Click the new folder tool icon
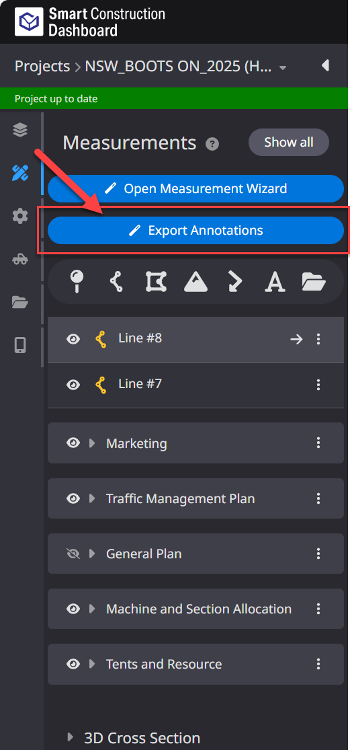Image resolution: width=350 pixels, height=750 pixels. pyautogui.click(x=314, y=282)
